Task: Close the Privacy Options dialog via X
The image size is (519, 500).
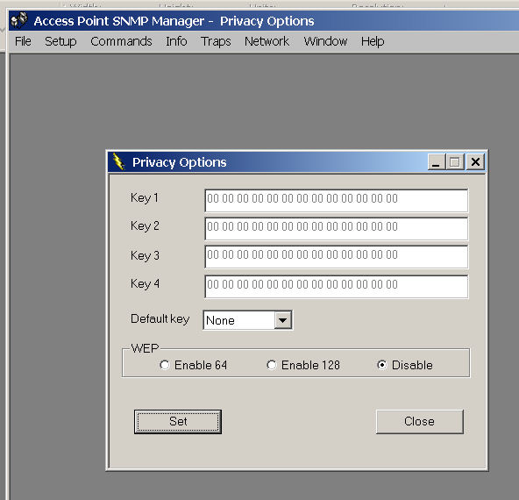Action: (475, 162)
